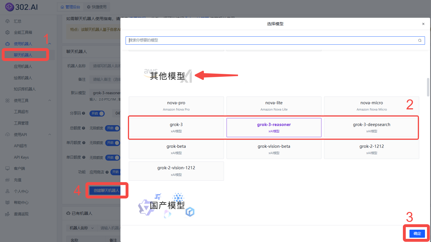This screenshot has width=431, height=242.
Task: Collapse the 使用工具 menu chevron
Action: 50,101
